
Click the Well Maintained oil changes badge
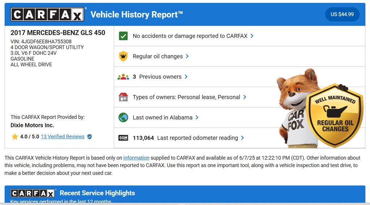[335, 115]
